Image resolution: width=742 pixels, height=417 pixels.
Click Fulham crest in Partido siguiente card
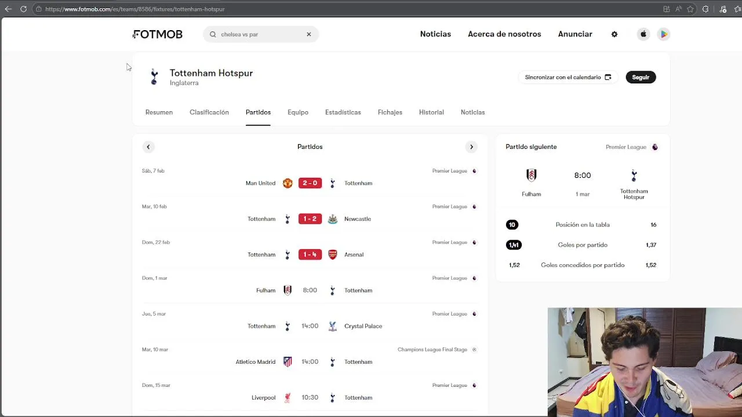[x=531, y=175]
